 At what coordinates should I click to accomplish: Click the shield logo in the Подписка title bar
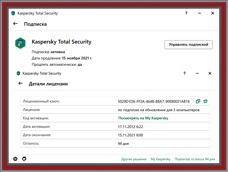point(13,13)
